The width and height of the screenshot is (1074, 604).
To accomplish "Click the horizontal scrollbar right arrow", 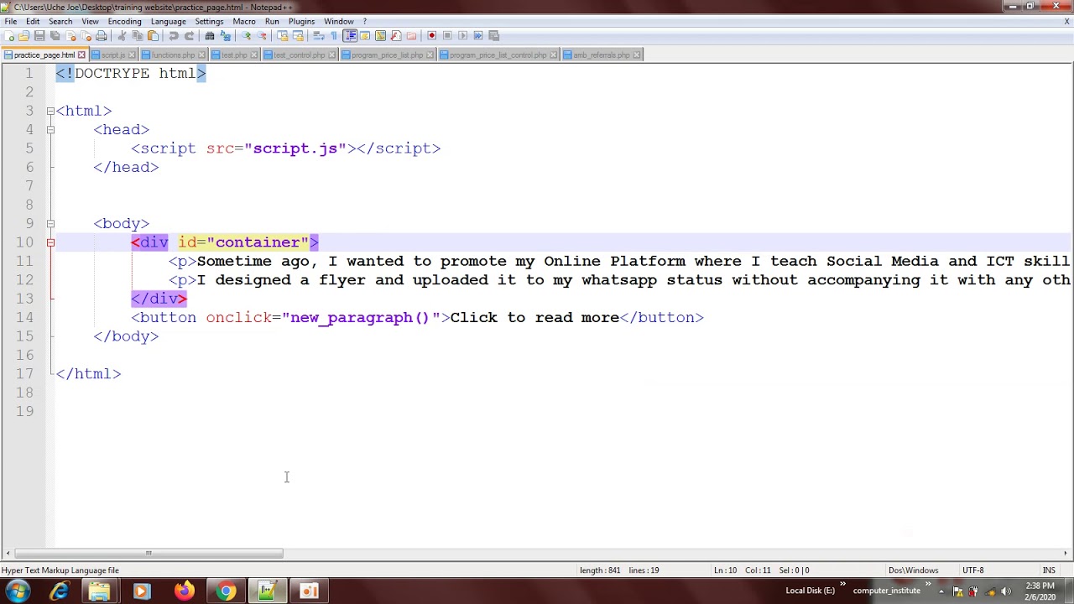I will pos(1066,553).
